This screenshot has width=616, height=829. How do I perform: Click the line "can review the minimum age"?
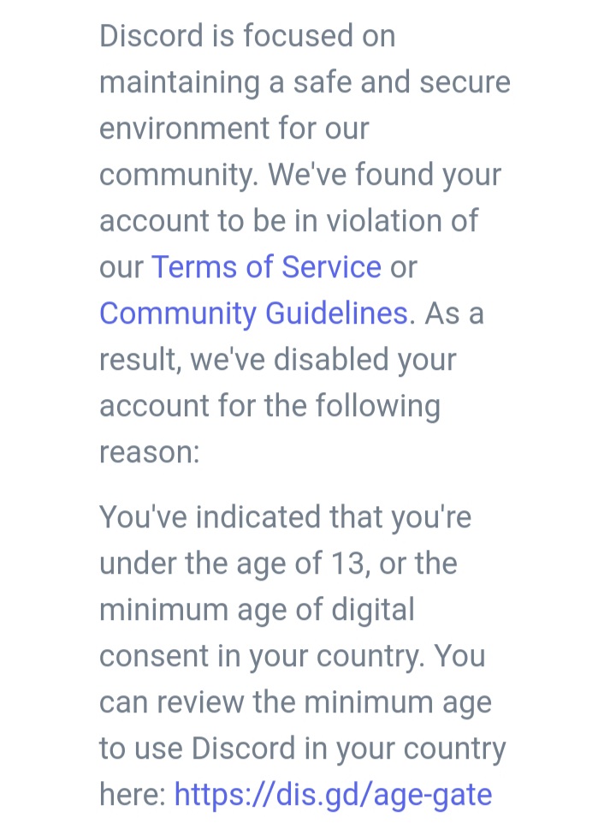click(x=295, y=702)
